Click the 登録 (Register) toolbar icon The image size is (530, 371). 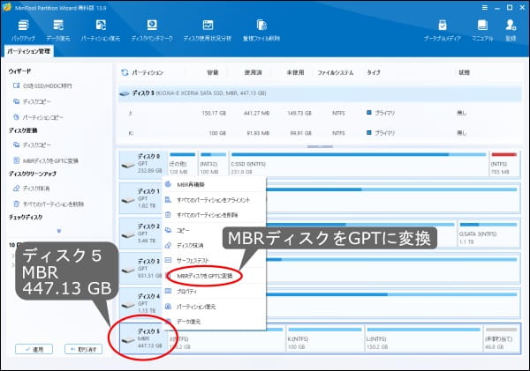tap(511, 30)
